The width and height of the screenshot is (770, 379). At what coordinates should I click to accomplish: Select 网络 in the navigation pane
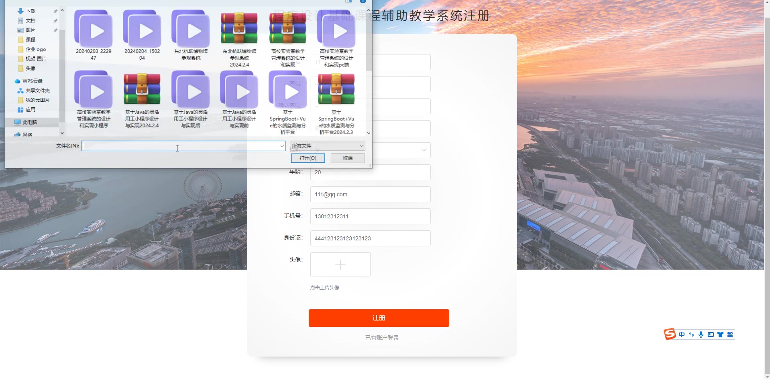click(x=27, y=135)
